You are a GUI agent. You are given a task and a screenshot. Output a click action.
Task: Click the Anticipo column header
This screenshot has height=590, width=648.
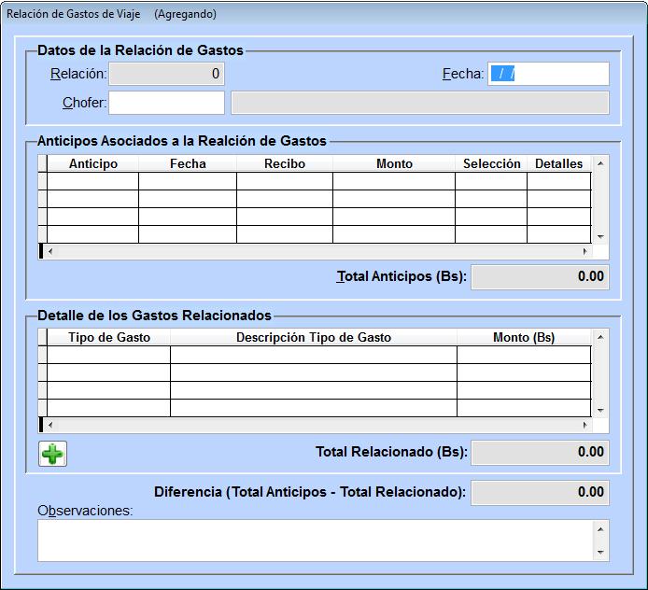click(93, 163)
